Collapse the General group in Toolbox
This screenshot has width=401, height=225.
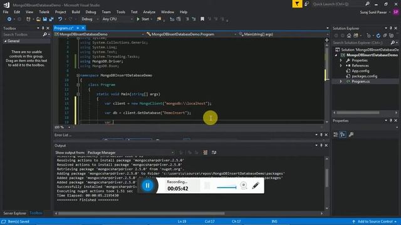coord(6,41)
